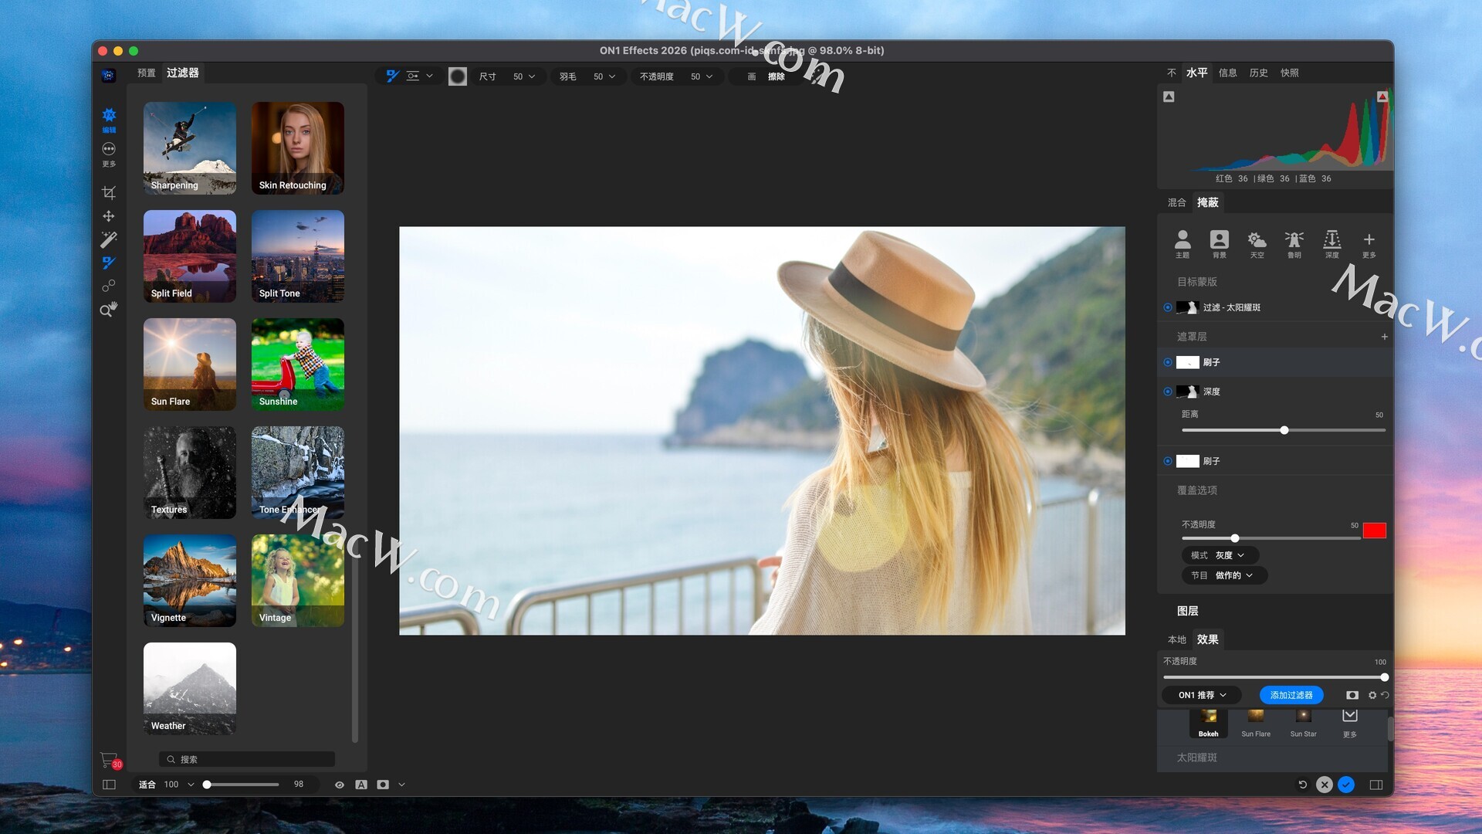Viewport: 1482px width, 834px height.
Task: Switch to the History tab
Action: click(x=1258, y=73)
